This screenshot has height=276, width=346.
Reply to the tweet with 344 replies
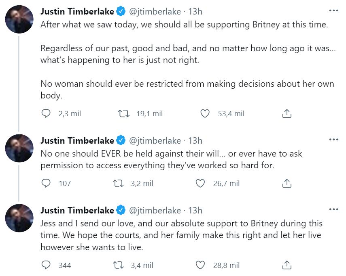tap(47, 265)
